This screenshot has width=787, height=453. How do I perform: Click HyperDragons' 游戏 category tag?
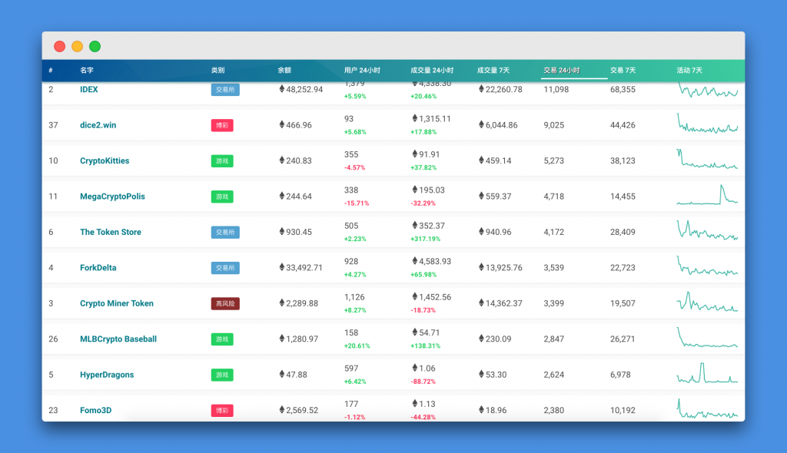[222, 374]
